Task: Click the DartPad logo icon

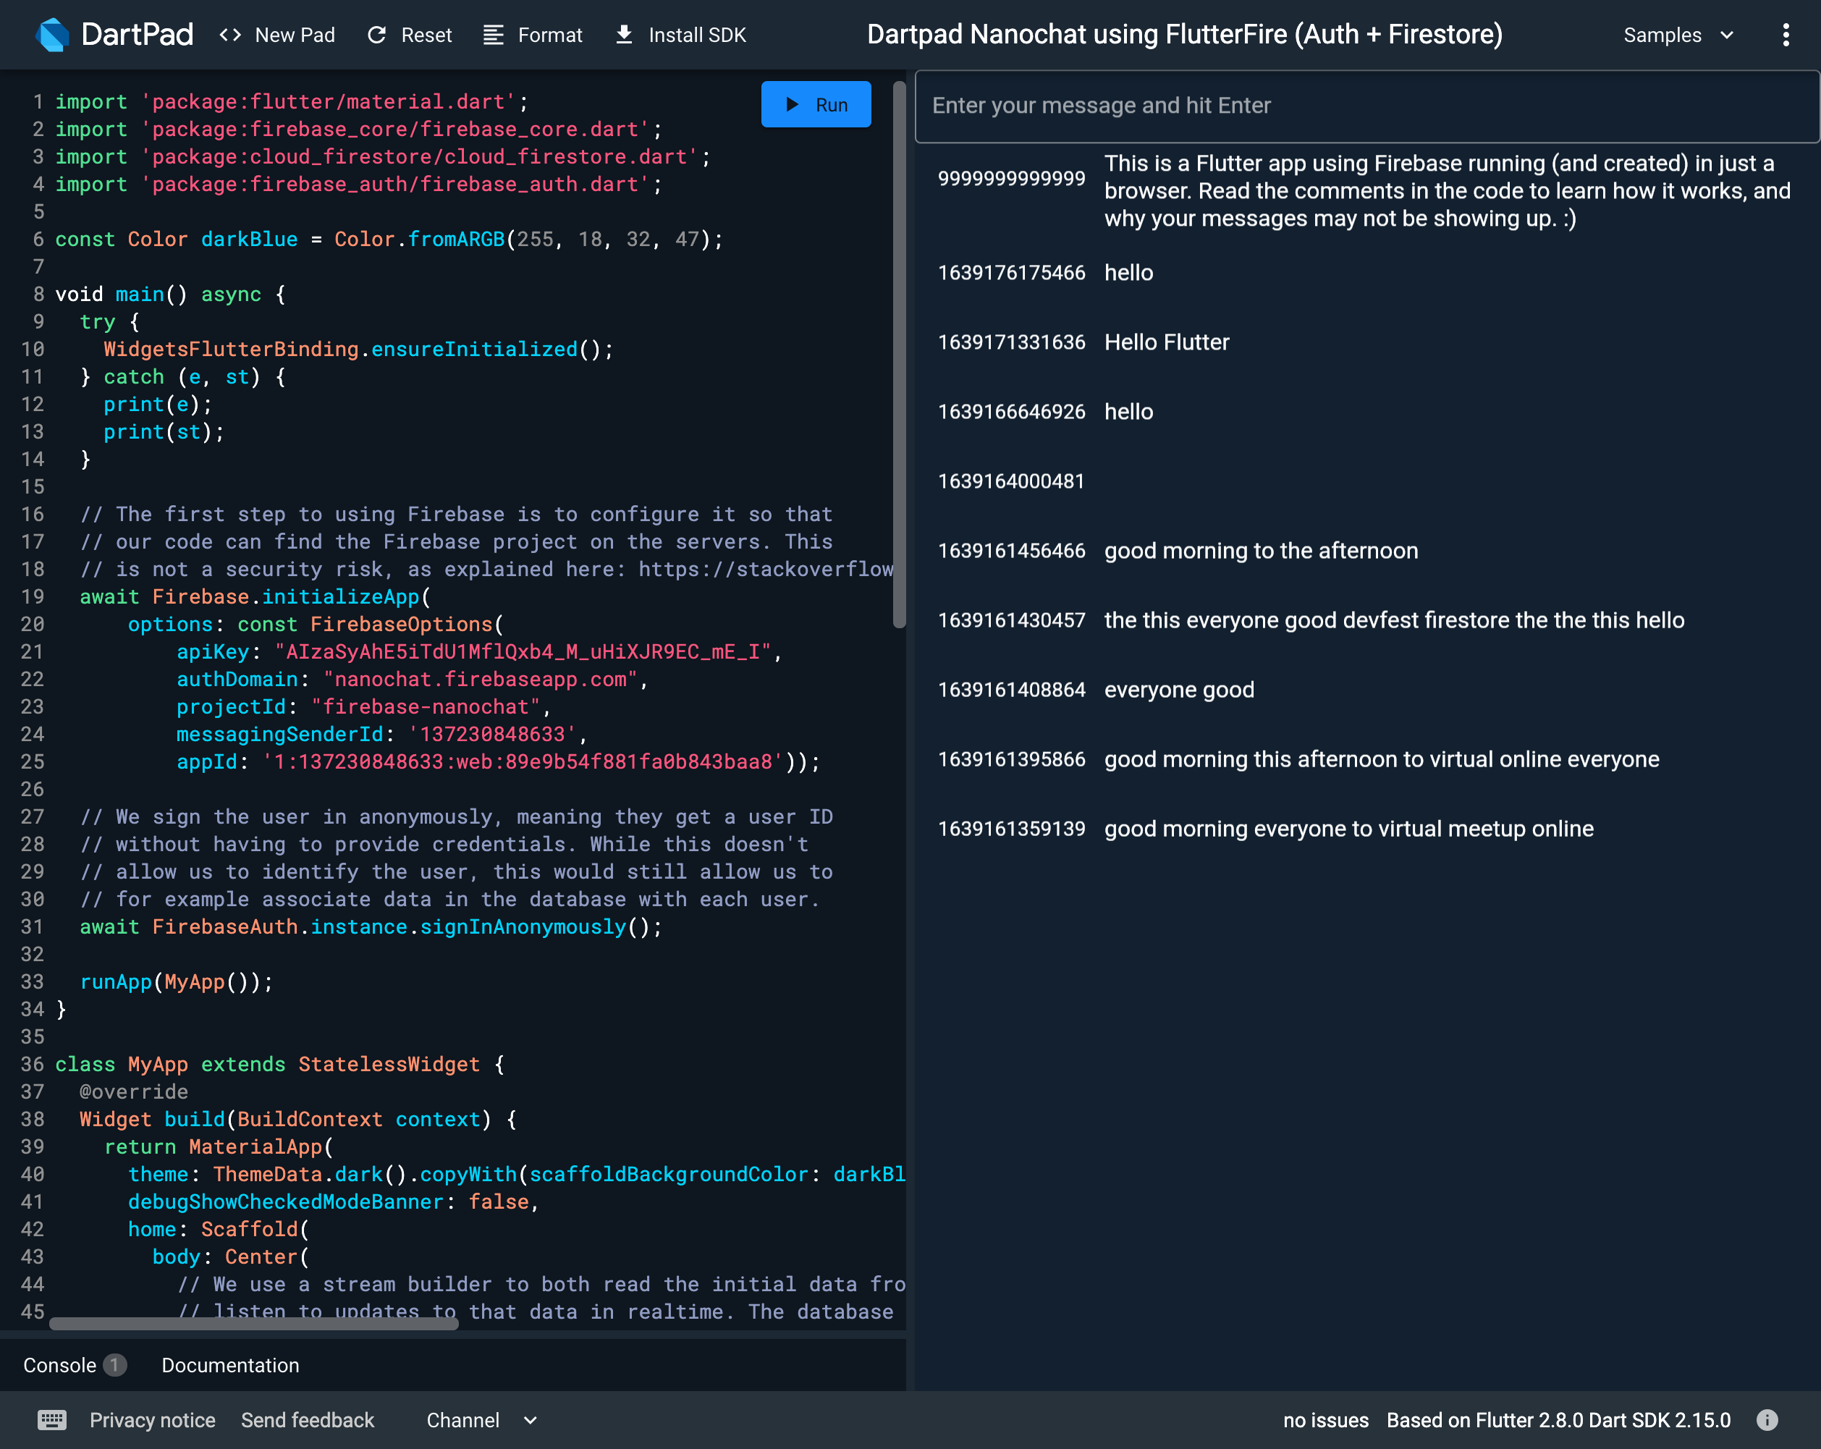Action: (52, 35)
